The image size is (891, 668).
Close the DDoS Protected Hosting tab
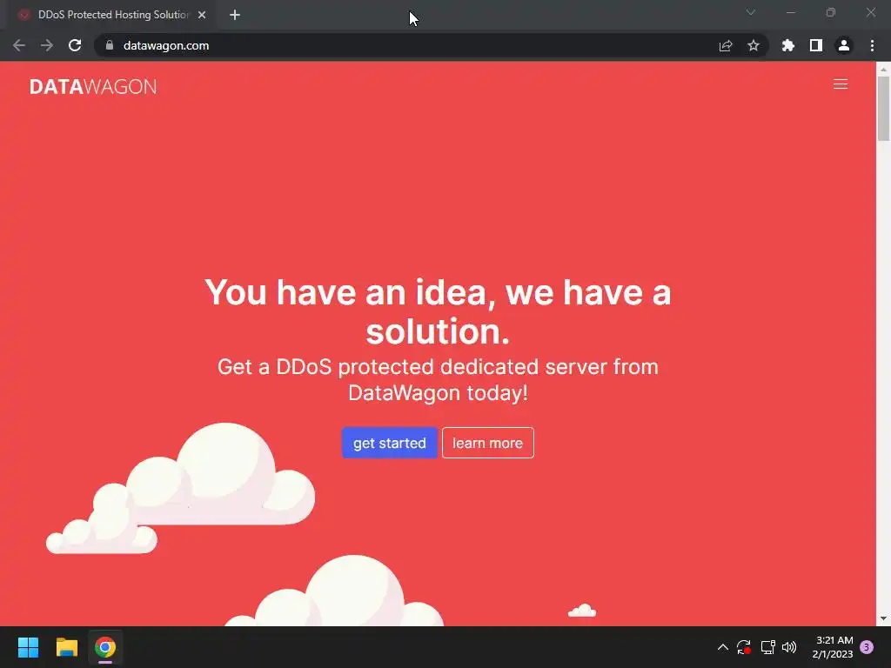click(x=202, y=15)
